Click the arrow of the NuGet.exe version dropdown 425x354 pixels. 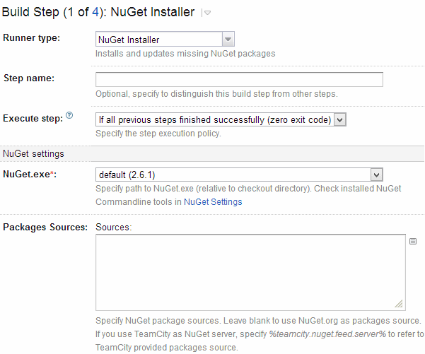[377, 175]
